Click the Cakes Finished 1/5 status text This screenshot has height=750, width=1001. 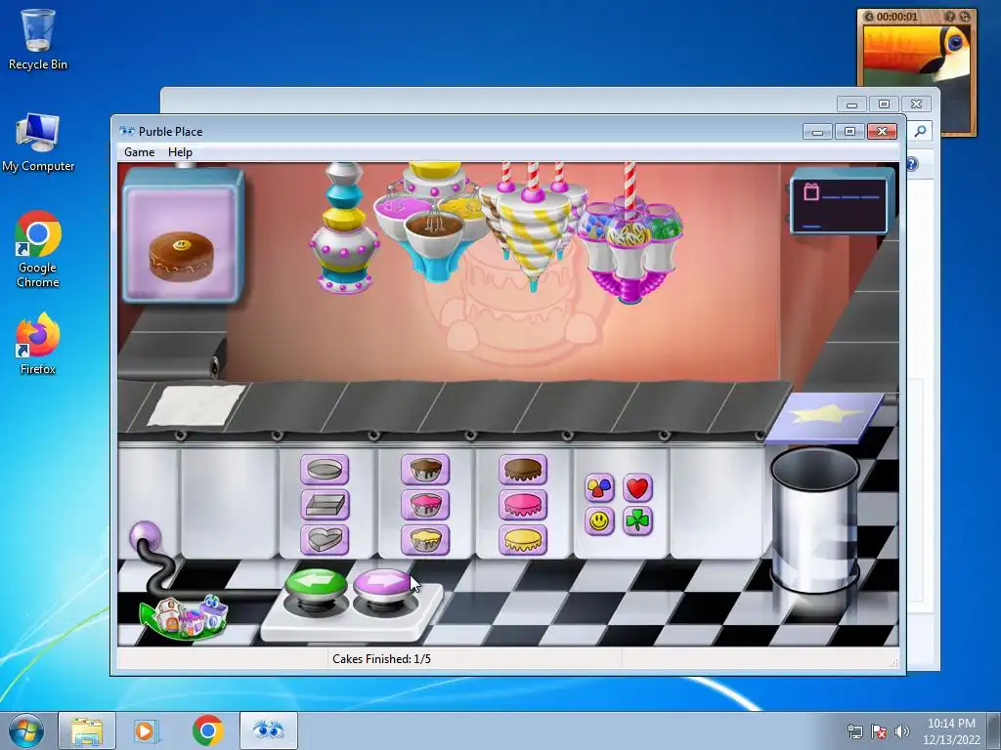pos(382,659)
